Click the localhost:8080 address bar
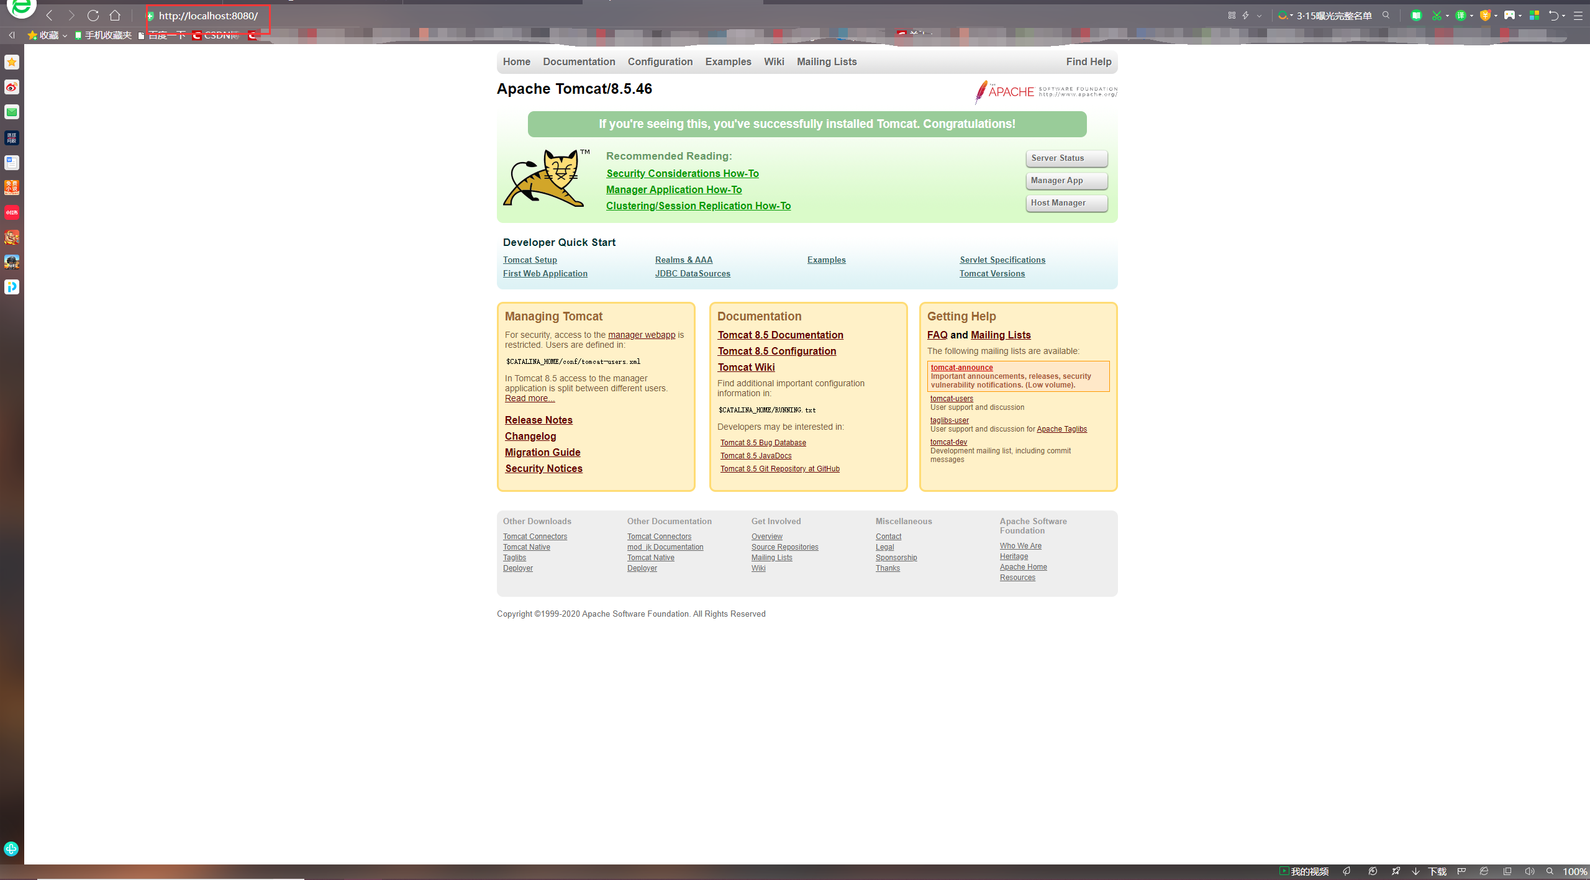This screenshot has width=1590, height=880. pos(208,16)
